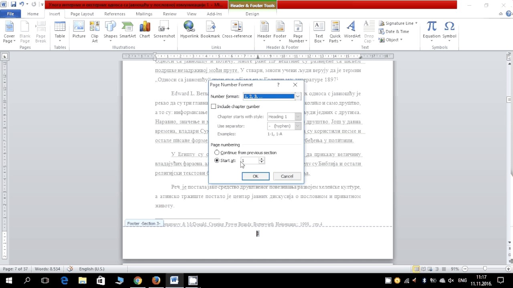Close the Page Number Format dialog
513x288 pixels.
[x=295, y=85]
